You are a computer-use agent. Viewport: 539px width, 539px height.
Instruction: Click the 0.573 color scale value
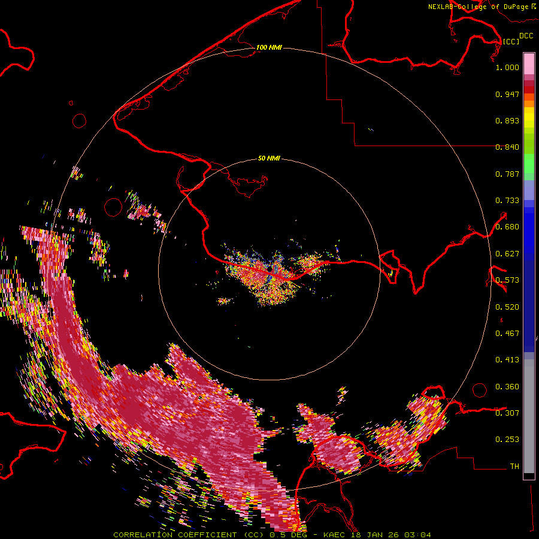(x=507, y=280)
